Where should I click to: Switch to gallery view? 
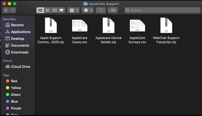pos(61,10)
